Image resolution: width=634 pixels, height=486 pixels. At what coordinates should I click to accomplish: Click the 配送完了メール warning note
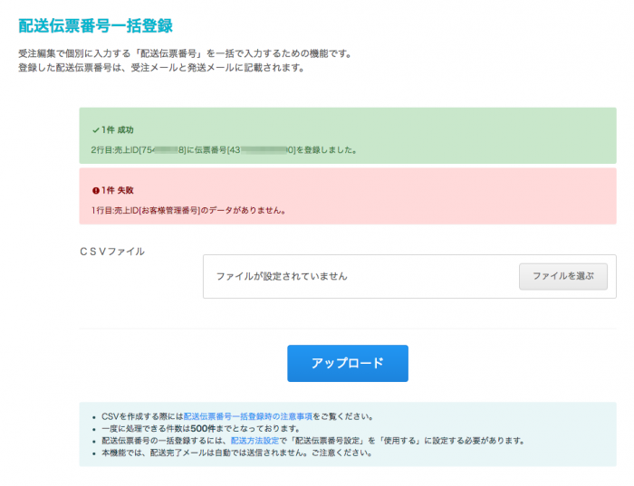click(x=237, y=453)
